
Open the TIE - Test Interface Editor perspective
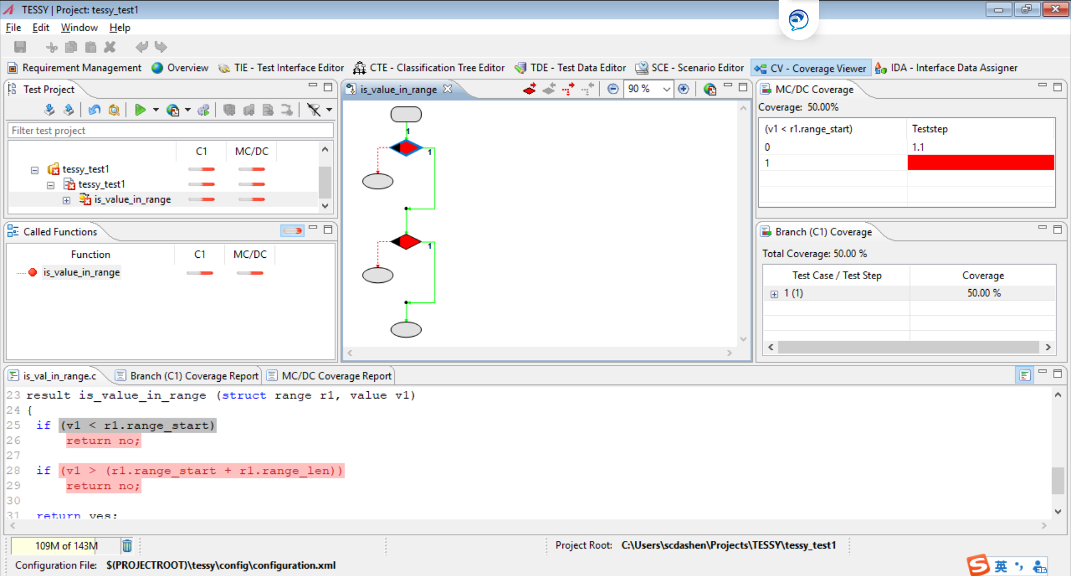(x=282, y=68)
